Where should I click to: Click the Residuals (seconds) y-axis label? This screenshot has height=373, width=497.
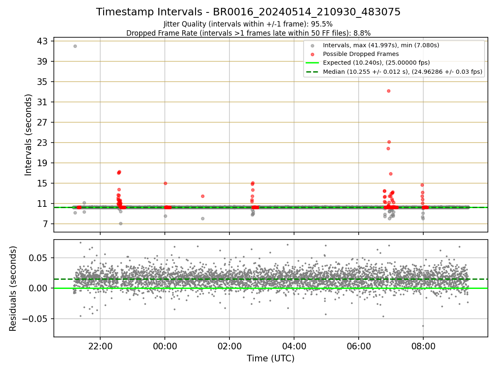tap(13, 288)
